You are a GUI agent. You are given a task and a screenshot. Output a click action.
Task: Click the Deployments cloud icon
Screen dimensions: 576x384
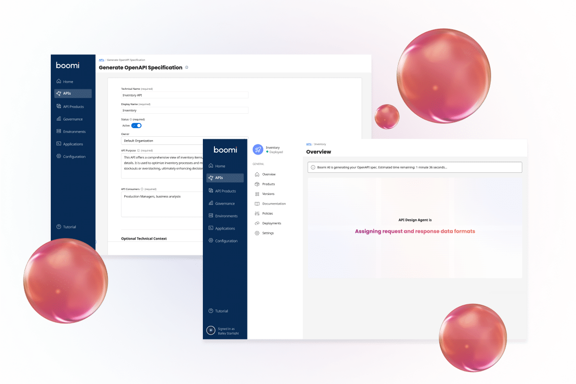[x=257, y=223]
